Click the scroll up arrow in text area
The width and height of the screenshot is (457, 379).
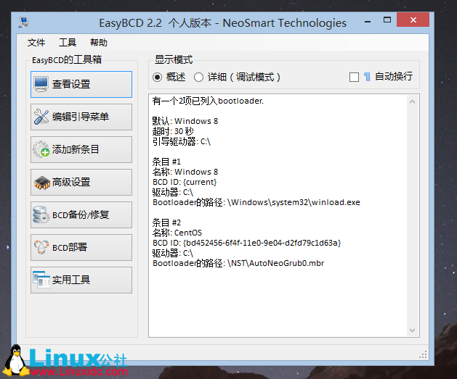point(412,101)
